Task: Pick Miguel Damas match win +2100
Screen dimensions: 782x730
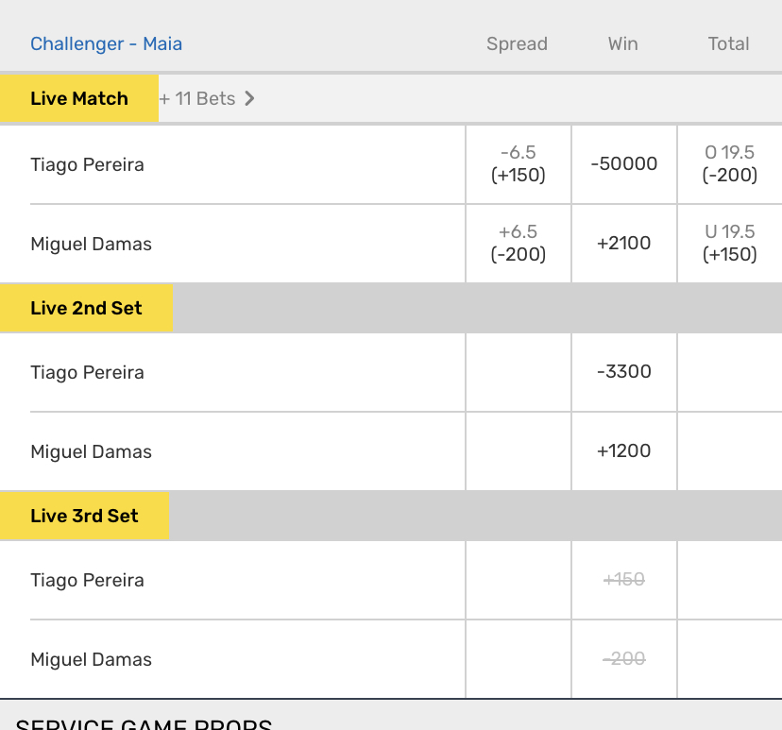Action: pos(623,243)
